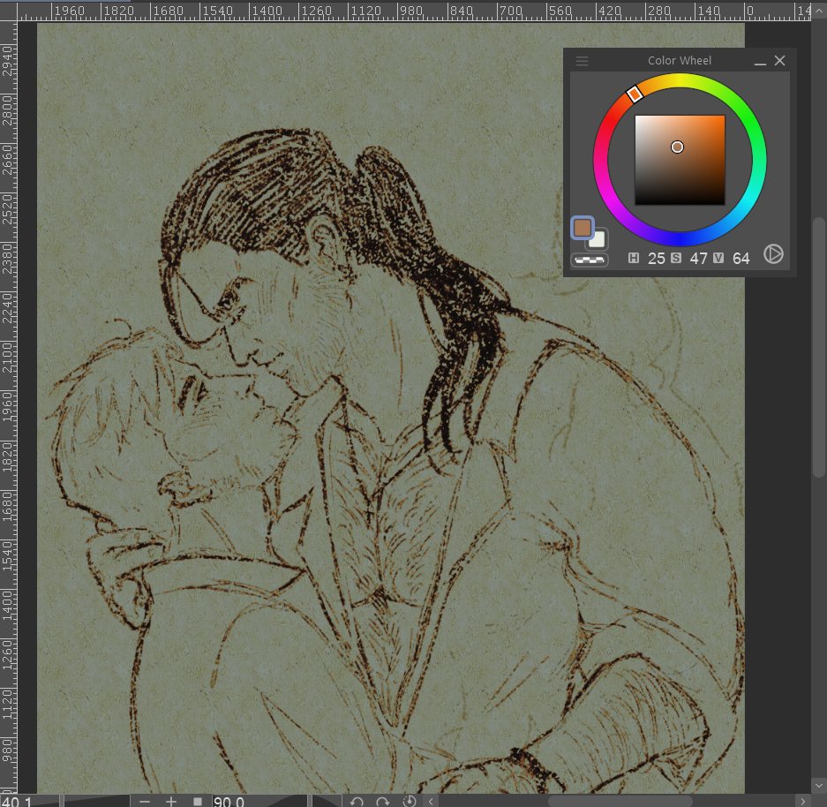Select the white sub color swatch
The height and width of the screenshot is (807, 827).
[598, 239]
